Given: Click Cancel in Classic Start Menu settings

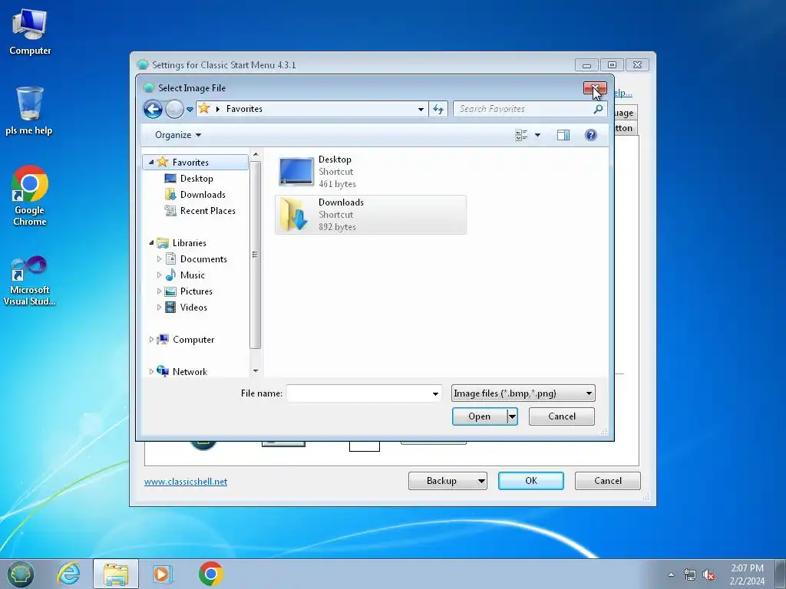Looking at the screenshot, I should (608, 481).
